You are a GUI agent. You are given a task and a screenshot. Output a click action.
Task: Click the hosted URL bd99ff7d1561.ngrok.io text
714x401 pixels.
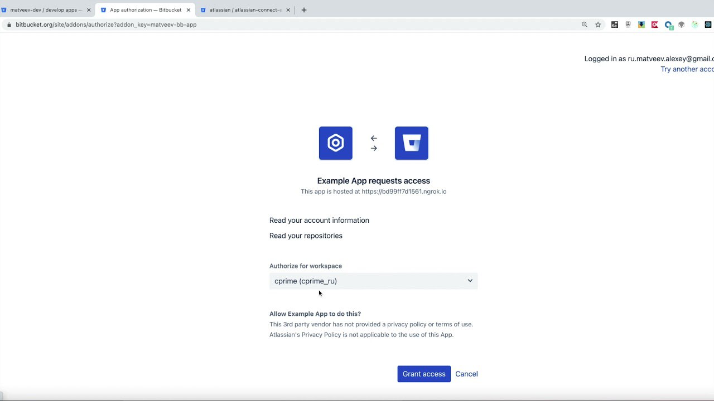[x=404, y=192]
